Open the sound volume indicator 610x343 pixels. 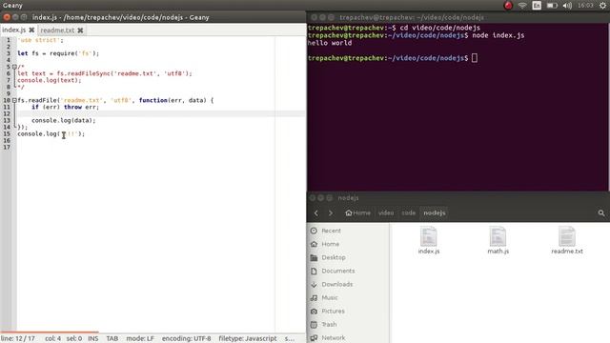pyautogui.click(x=567, y=6)
